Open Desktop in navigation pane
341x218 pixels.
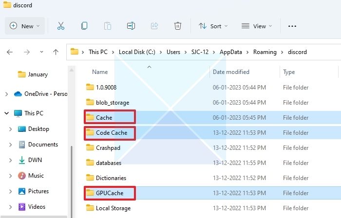pos(33,129)
